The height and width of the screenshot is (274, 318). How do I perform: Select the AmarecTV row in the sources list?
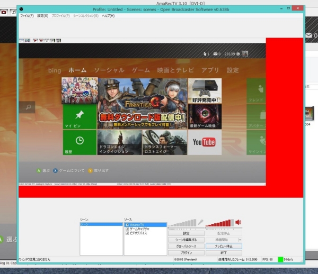click(145, 225)
